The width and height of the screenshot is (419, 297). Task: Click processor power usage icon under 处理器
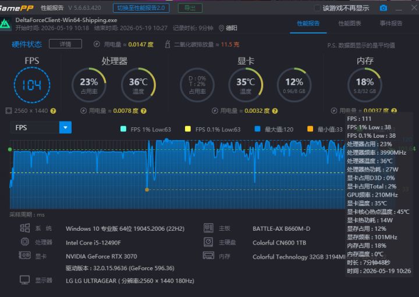83,111
